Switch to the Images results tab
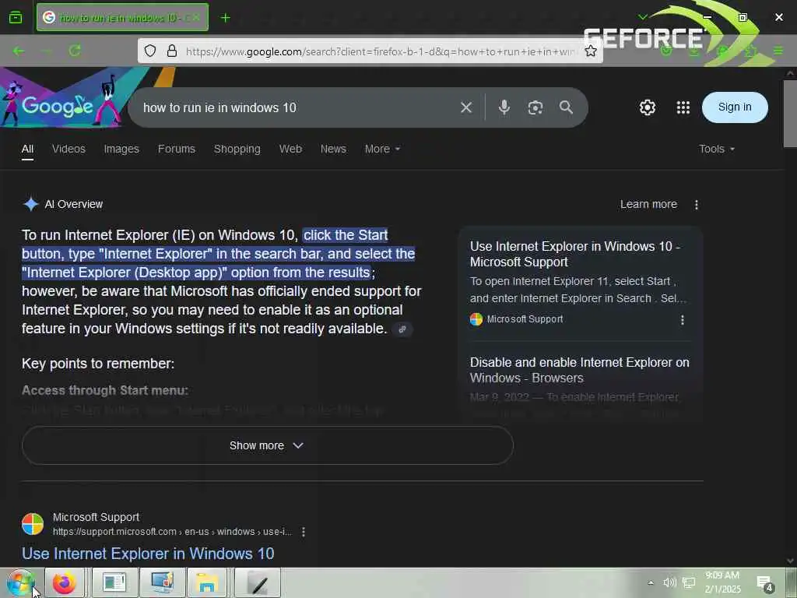Viewport: 797px width, 598px height. pyautogui.click(x=121, y=149)
